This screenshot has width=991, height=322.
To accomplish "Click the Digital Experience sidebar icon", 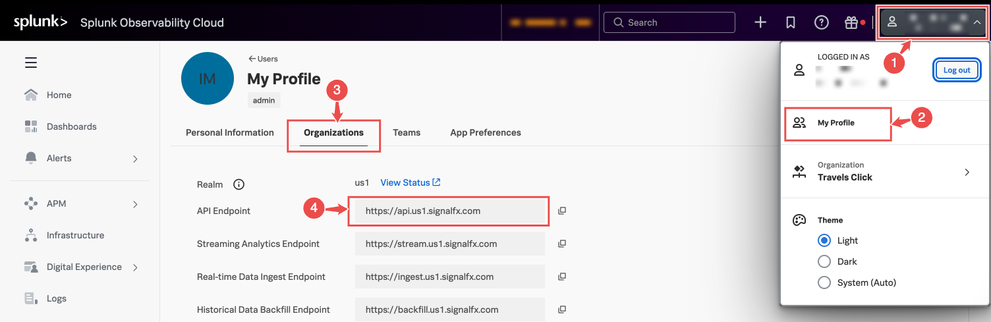I will [31, 267].
